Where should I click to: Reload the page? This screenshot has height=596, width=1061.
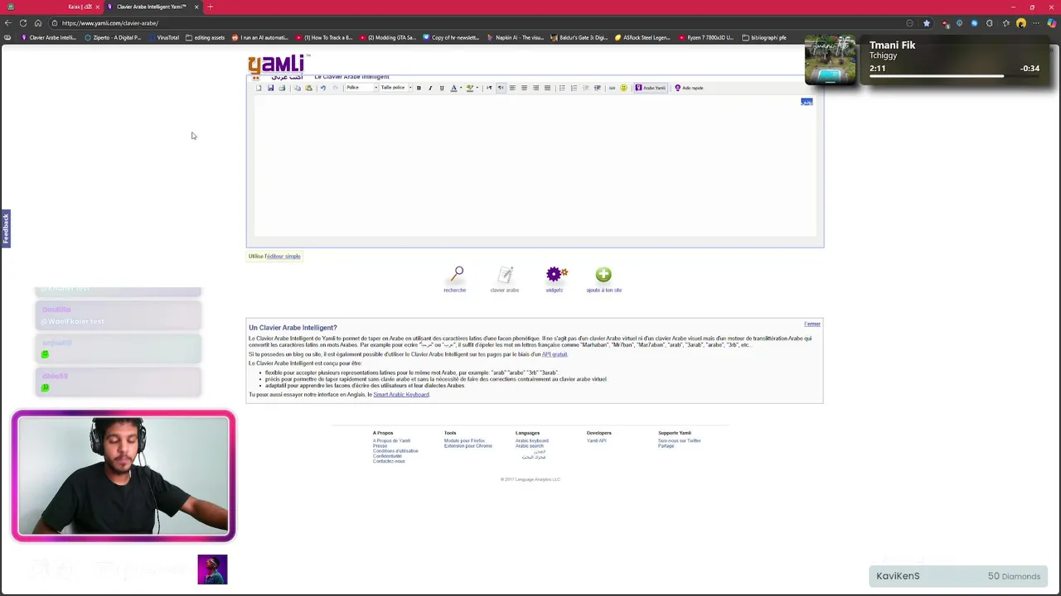(x=23, y=23)
